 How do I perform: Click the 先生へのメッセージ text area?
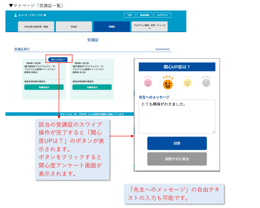coord(177,116)
